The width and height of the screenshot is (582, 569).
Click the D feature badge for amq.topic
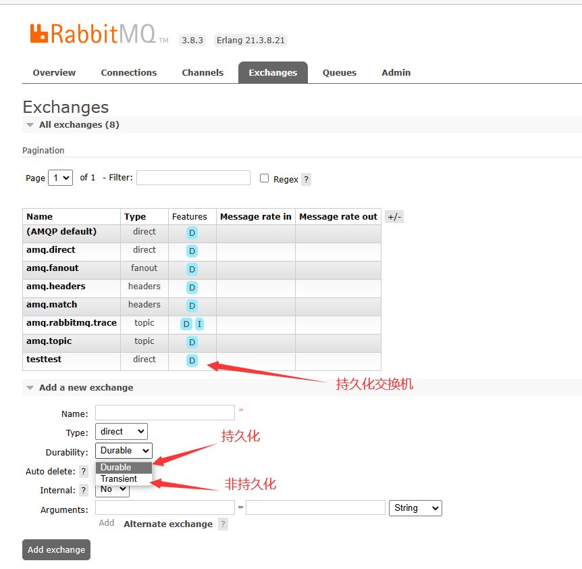[x=192, y=342]
